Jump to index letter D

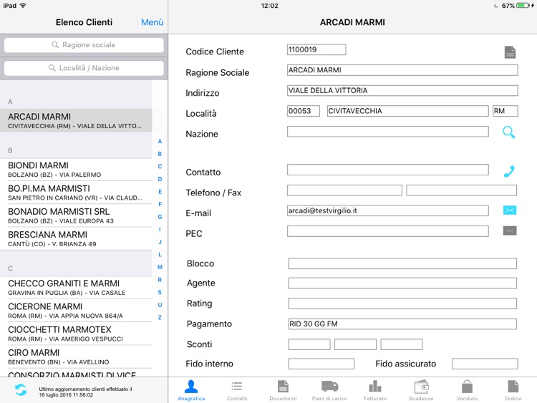pos(160,179)
